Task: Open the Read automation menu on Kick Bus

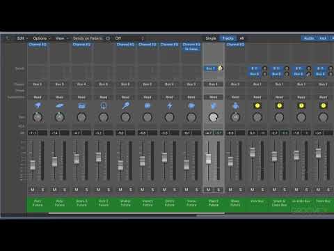Action: (257, 97)
